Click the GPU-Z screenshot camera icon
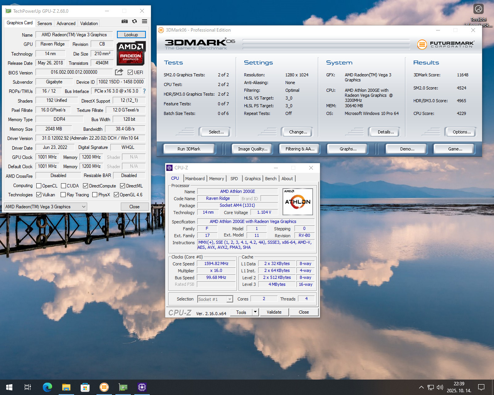494x395 pixels. (125, 22)
